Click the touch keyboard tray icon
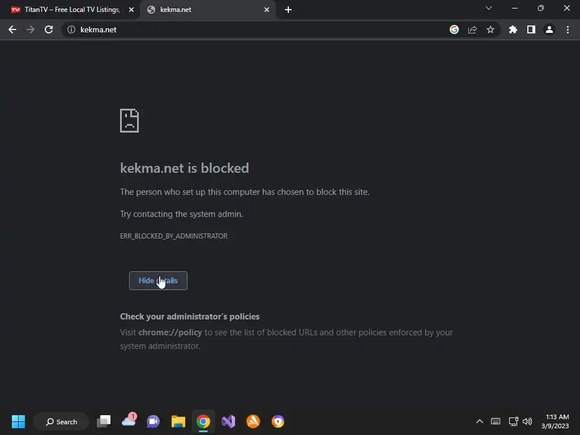The height and width of the screenshot is (435, 580). point(496,421)
